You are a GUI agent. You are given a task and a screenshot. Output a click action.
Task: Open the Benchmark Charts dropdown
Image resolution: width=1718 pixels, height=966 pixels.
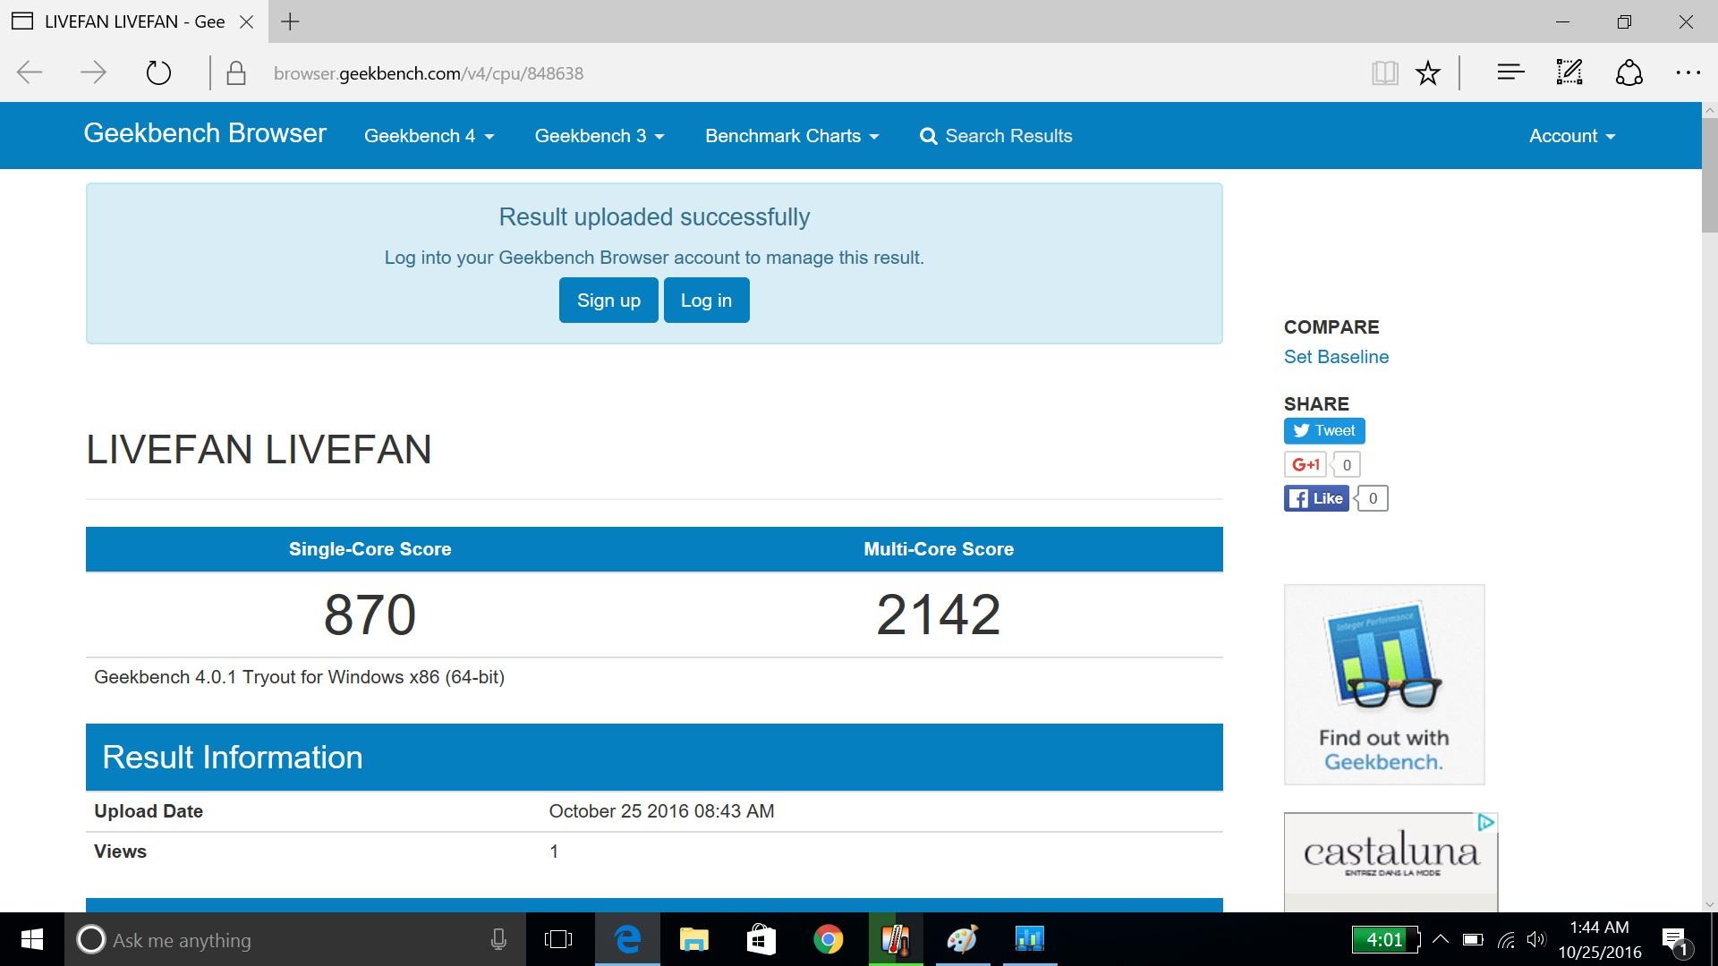point(792,136)
